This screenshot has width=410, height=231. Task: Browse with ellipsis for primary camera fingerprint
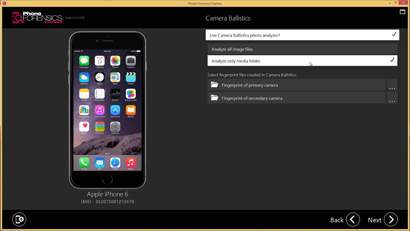pyautogui.click(x=392, y=85)
